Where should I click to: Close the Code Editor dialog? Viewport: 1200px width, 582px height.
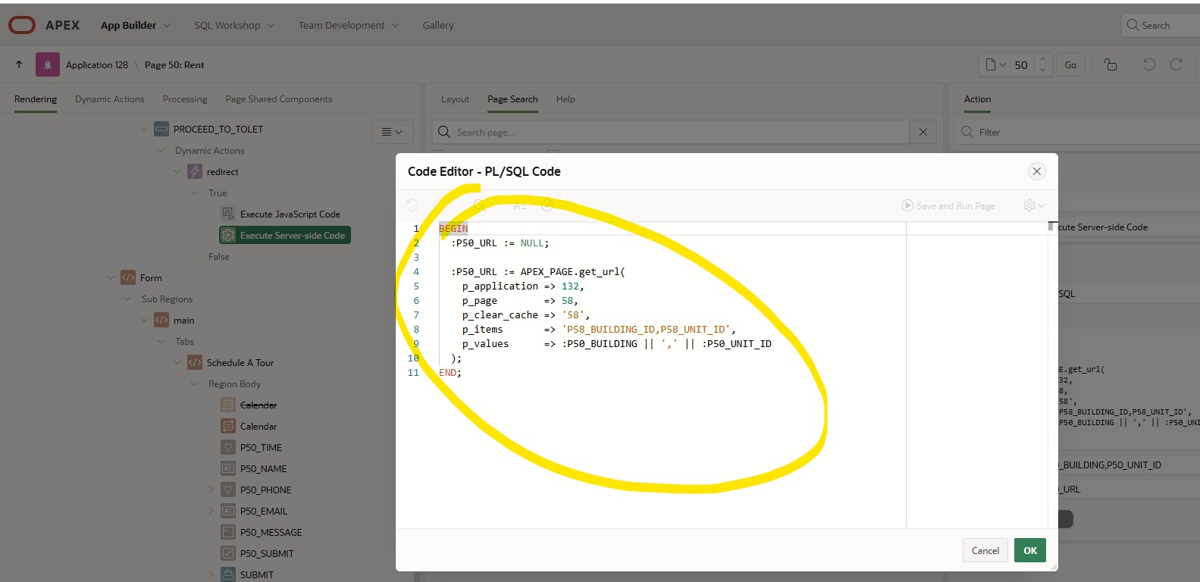point(1036,171)
